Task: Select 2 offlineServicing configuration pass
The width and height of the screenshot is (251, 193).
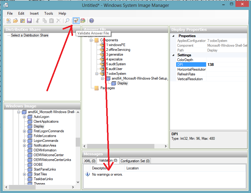Action: pyautogui.click(x=118, y=50)
